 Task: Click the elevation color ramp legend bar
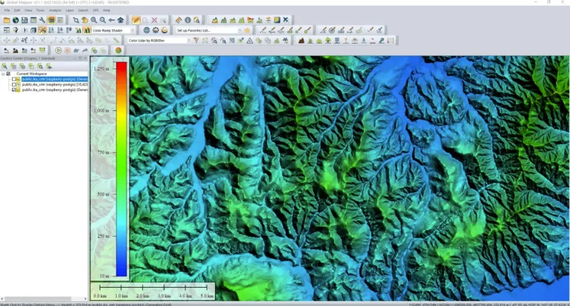pos(121,168)
